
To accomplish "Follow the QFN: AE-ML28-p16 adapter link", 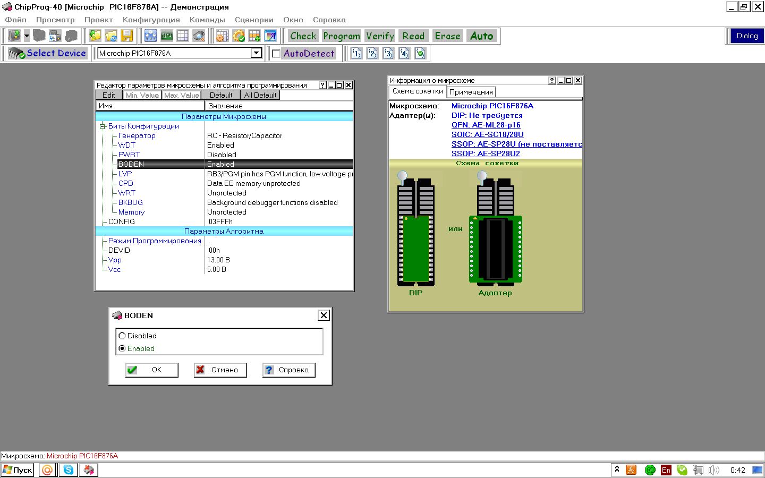I will 486,125.
